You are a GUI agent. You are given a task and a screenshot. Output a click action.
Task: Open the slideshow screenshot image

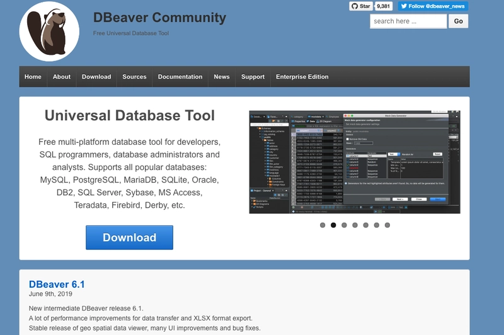[x=355, y=162]
